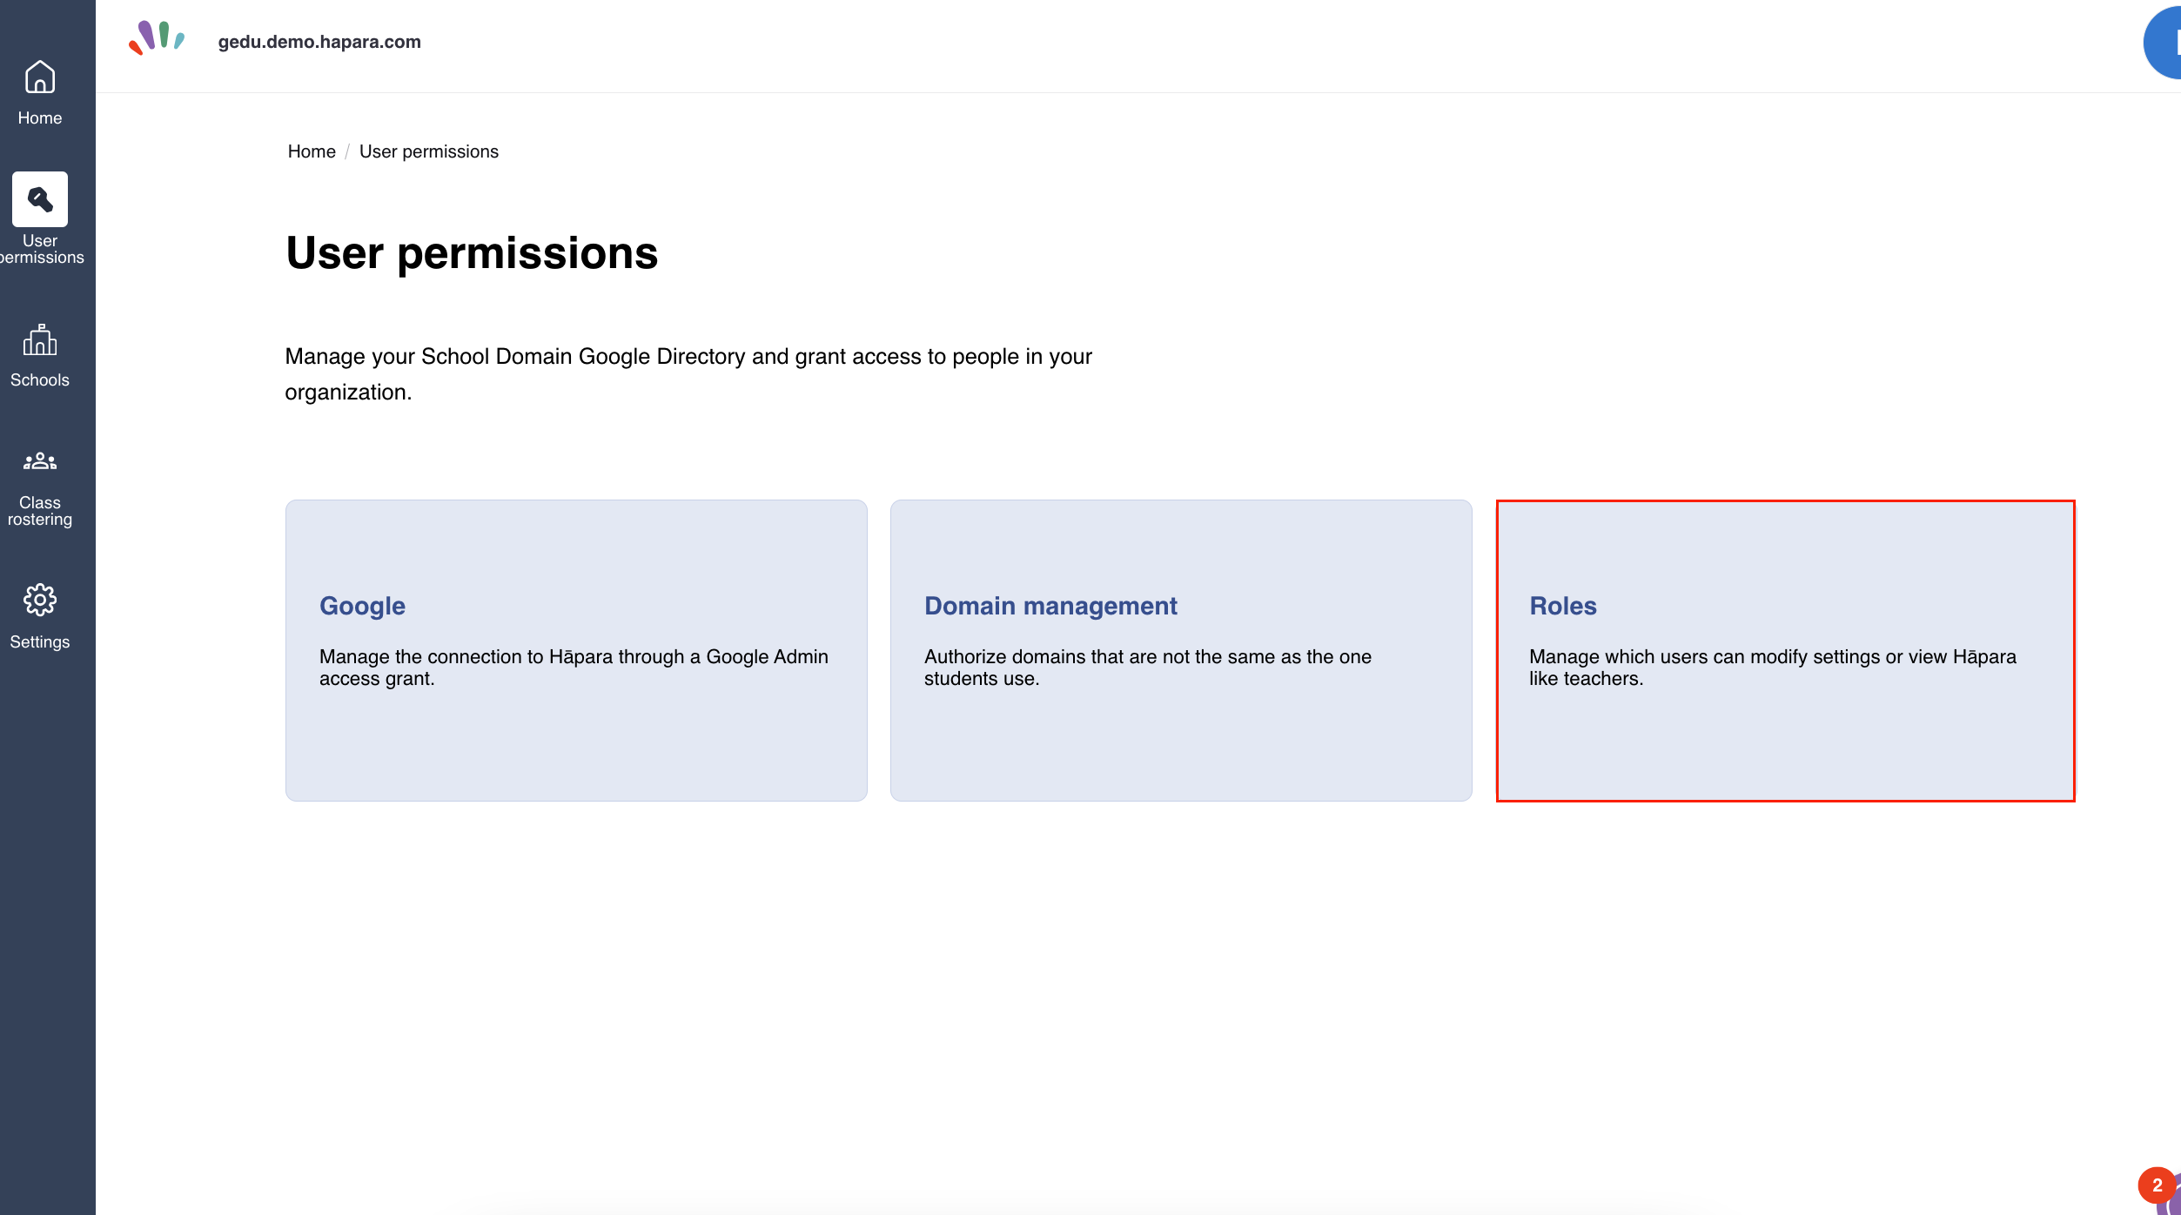Click the Settings label in sidebar

pyautogui.click(x=40, y=641)
